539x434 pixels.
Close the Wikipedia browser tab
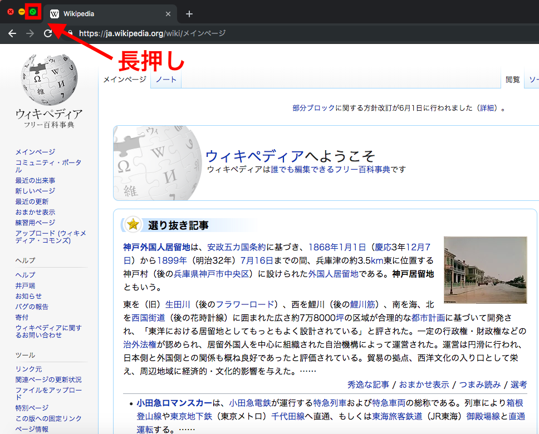click(168, 14)
